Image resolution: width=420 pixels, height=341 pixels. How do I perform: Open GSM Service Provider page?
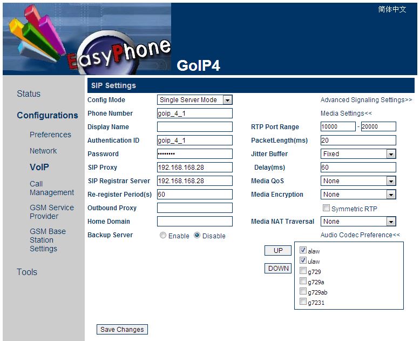click(x=52, y=212)
